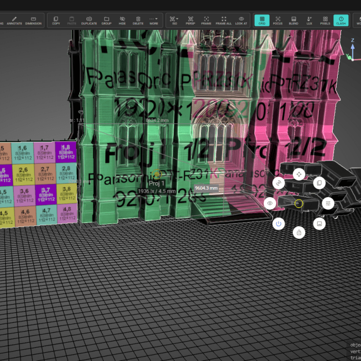Click the Look At button

coord(241,20)
